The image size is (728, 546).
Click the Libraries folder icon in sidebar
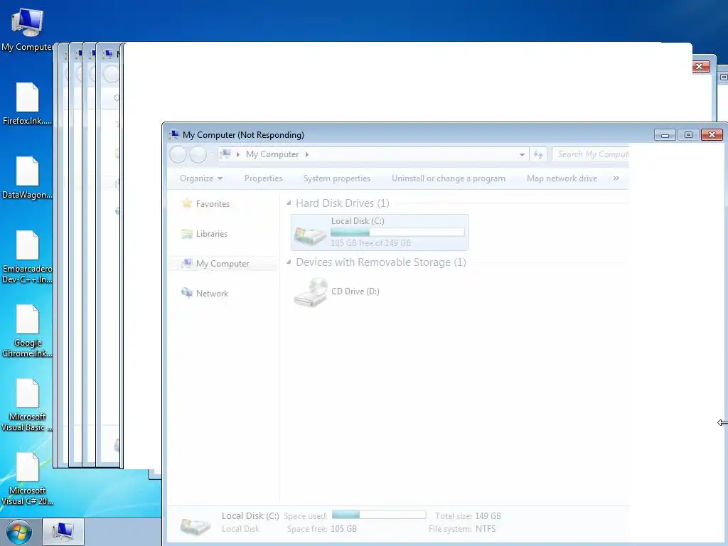tap(187, 233)
